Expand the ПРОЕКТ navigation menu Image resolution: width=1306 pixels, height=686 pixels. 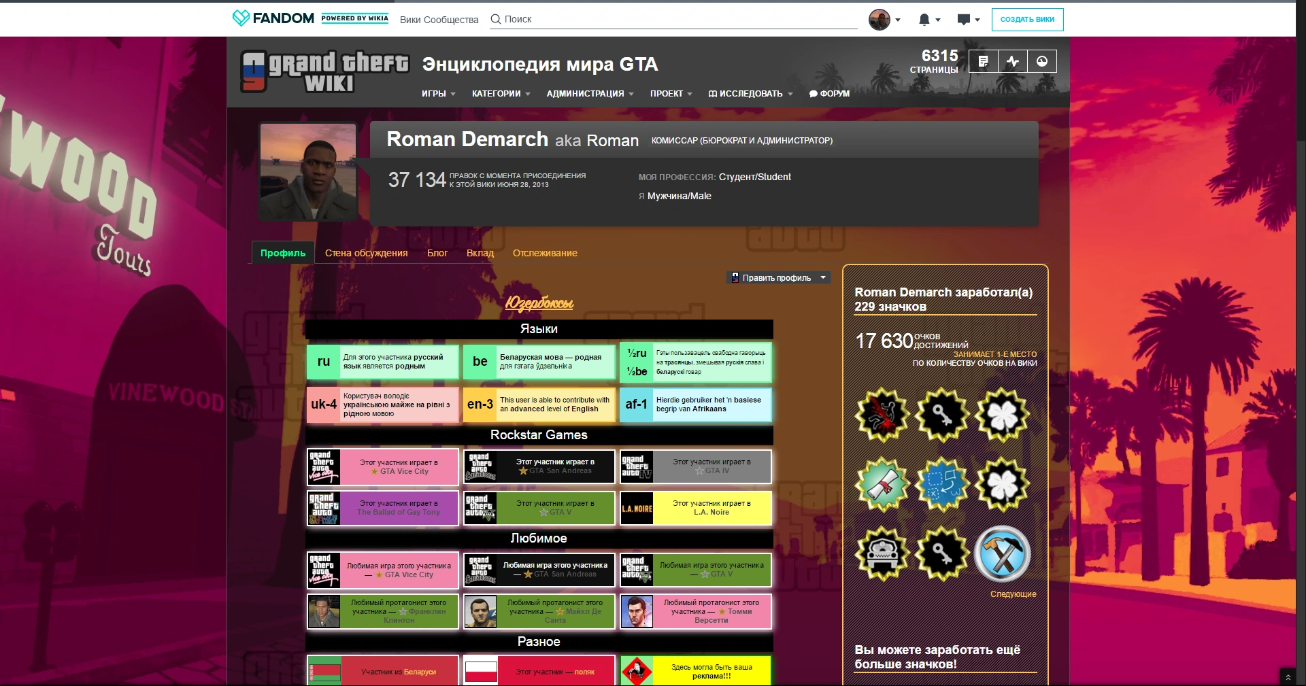[671, 94]
